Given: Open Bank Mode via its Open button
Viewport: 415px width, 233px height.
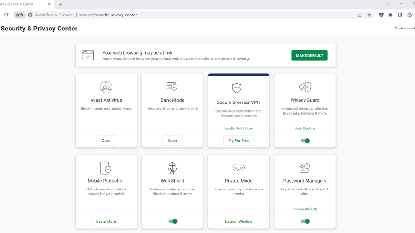Looking at the screenshot, I should click(x=172, y=141).
